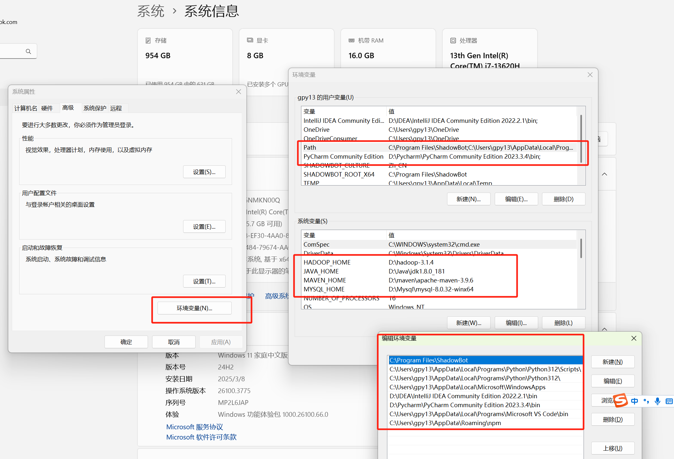Click 新建(N) in edit environment variable dialog

(612, 362)
